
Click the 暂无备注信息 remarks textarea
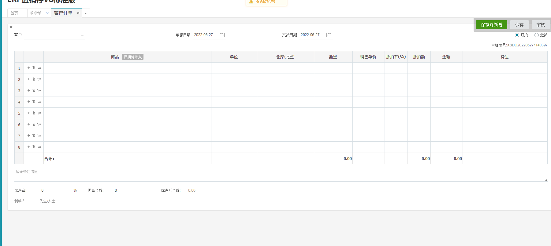click(x=281, y=174)
